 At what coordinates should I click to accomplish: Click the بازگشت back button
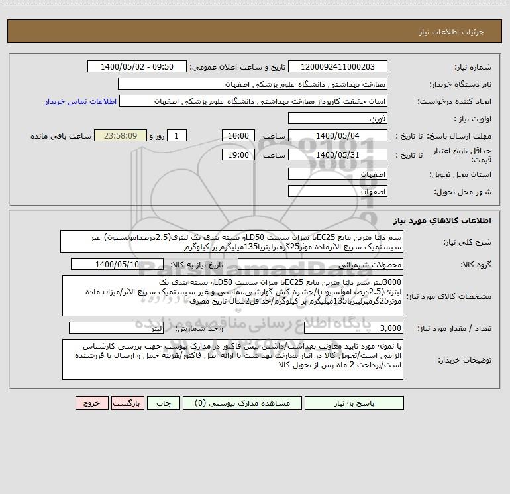pyautogui.click(x=127, y=403)
